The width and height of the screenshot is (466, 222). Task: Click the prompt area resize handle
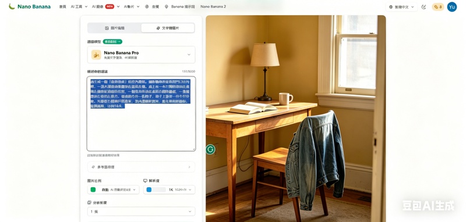(x=194, y=149)
